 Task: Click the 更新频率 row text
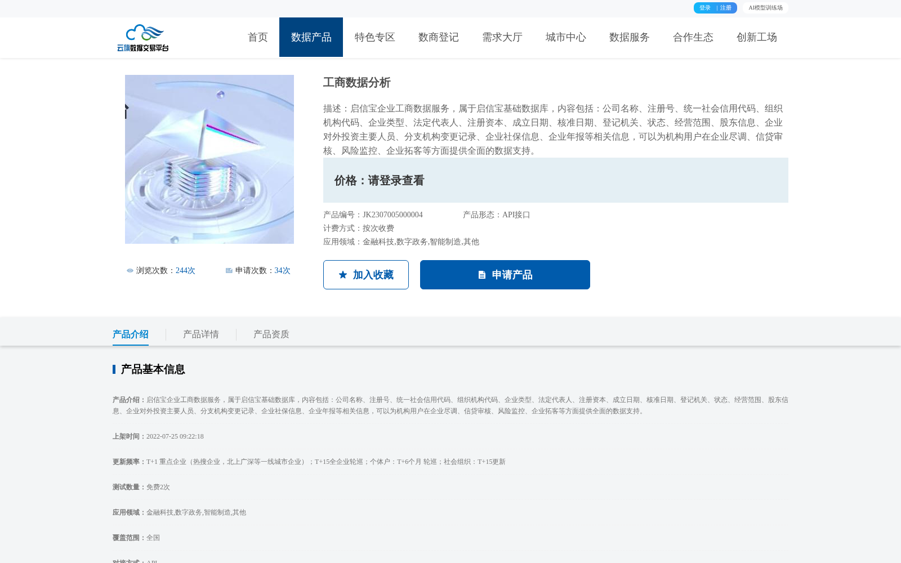click(x=309, y=462)
